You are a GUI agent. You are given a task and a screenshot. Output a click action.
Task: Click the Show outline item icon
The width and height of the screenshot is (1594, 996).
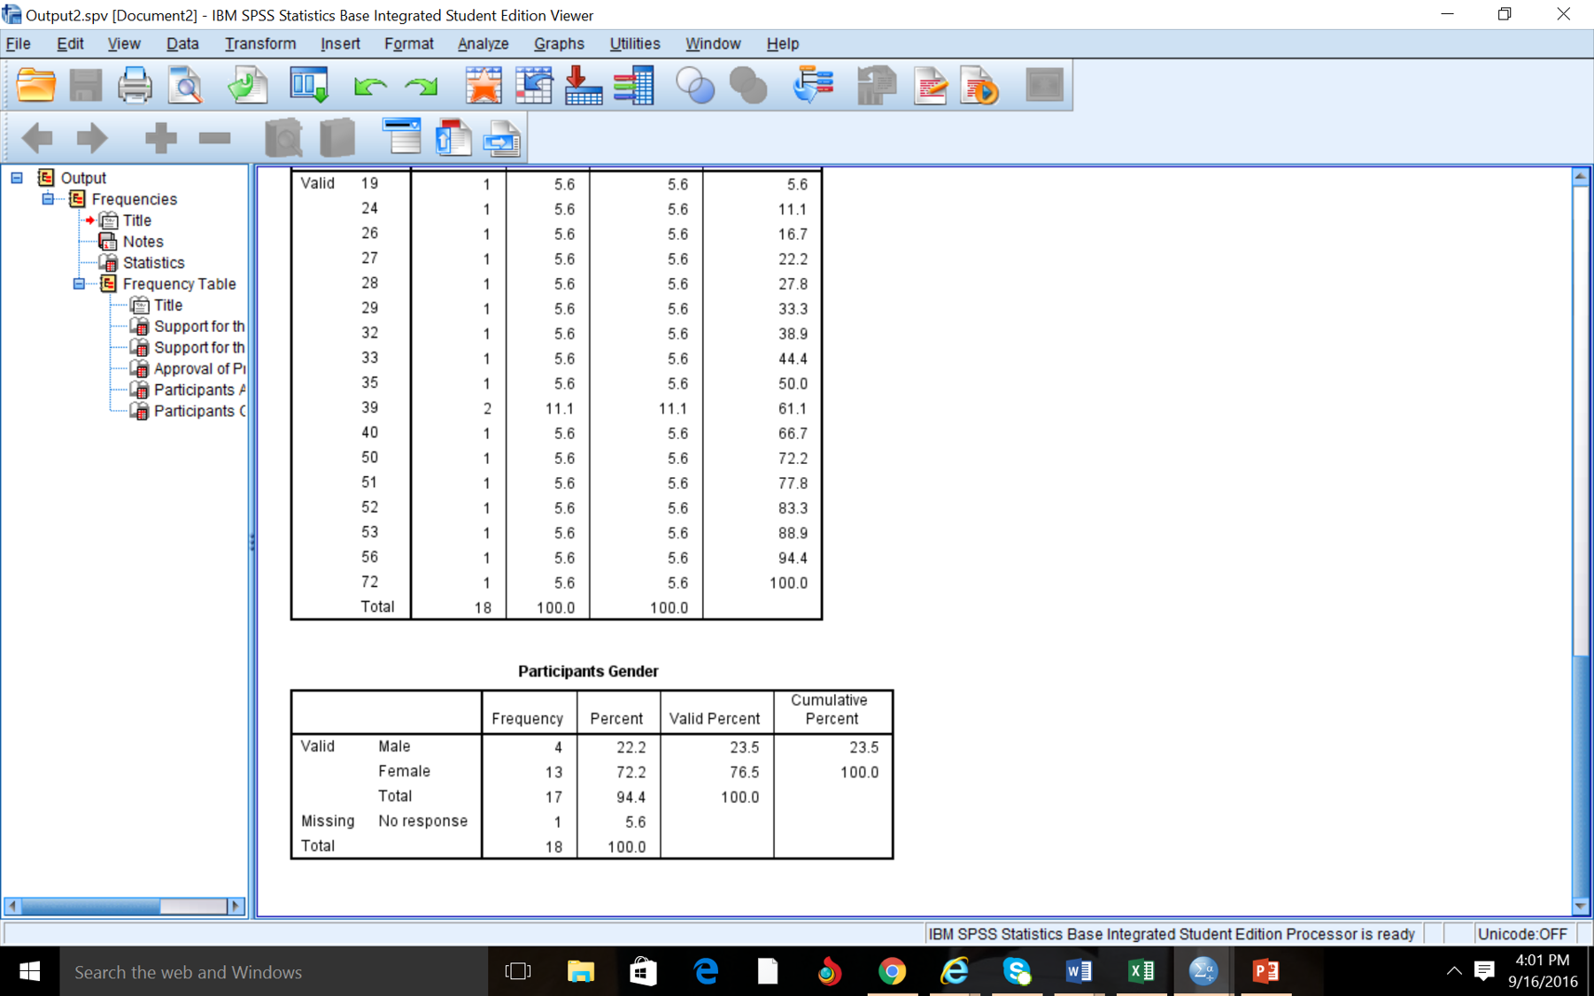[283, 138]
